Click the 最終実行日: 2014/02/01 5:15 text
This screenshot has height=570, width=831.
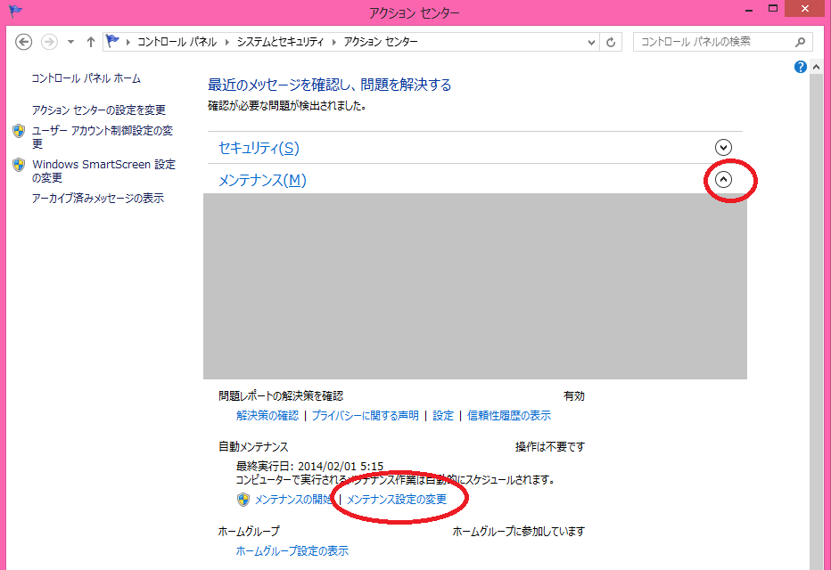tap(309, 467)
